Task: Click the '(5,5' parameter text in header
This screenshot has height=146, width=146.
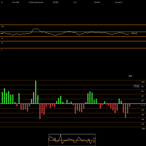Action: tap(75, 2)
